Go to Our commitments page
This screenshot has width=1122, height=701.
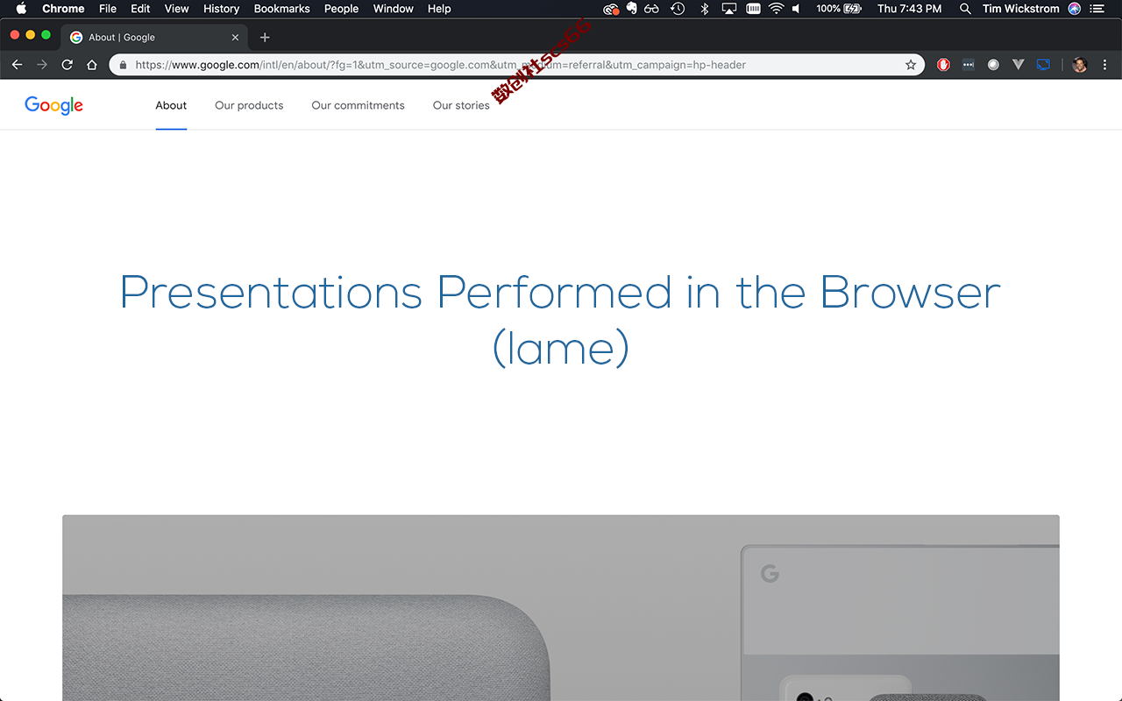coord(358,105)
